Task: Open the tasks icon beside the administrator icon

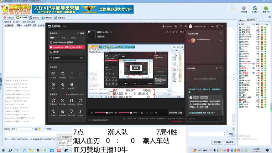Action: (62, 113)
